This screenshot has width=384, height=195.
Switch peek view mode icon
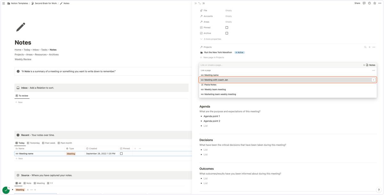tap(204, 3)
